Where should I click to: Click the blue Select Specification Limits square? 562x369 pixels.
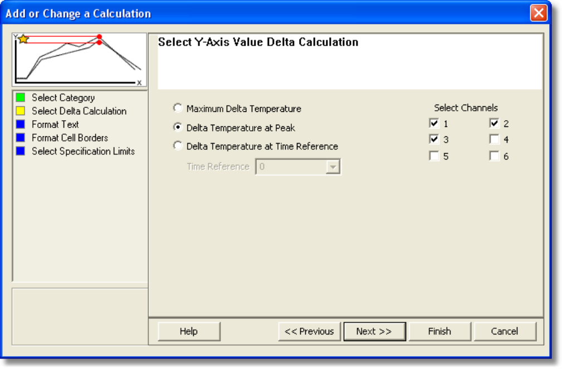click(x=21, y=151)
